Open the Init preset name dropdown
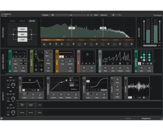The height and width of the screenshot is (131, 163). pos(71,15)
